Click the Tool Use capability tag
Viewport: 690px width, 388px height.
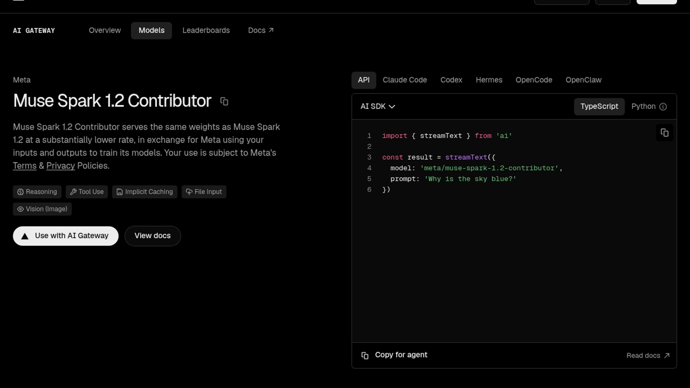click(x=87, y=192)
